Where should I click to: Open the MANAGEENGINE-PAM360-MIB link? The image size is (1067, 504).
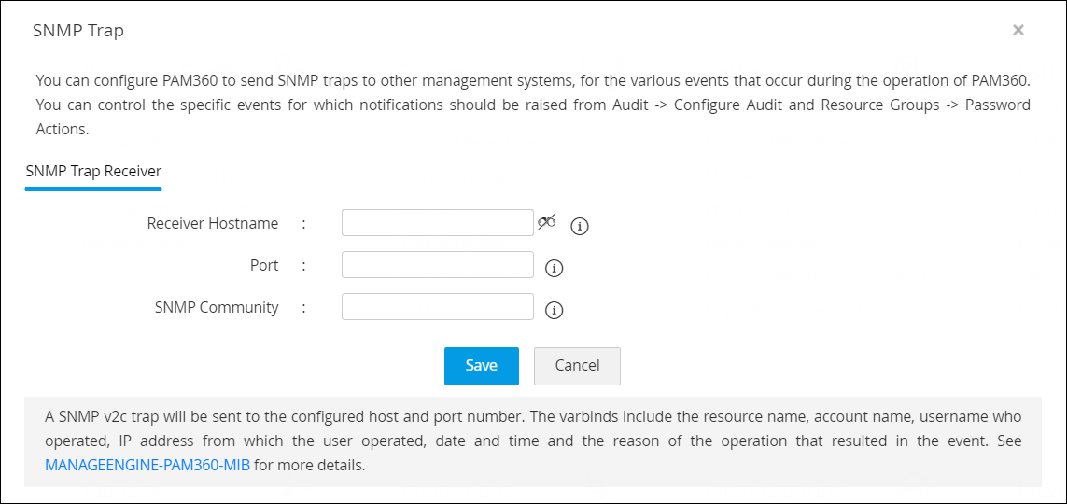pos(147,465)
